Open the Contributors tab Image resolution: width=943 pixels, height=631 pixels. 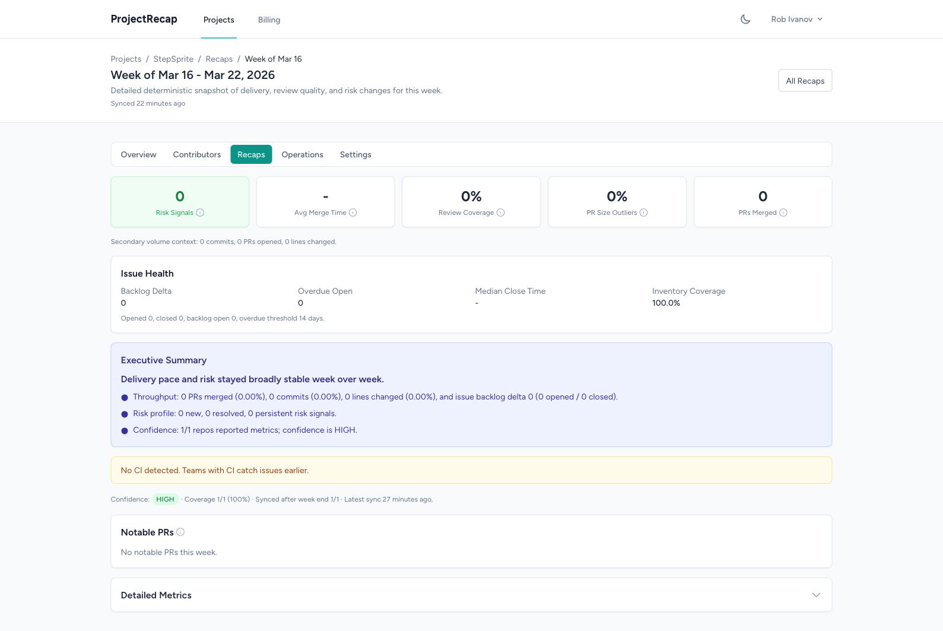coord(196,154)
